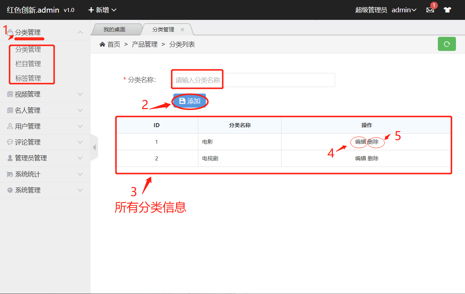This screenshot has width=465, height=294.
Task: Expand the 用户管理 section chevron
Action: [80, 126]
